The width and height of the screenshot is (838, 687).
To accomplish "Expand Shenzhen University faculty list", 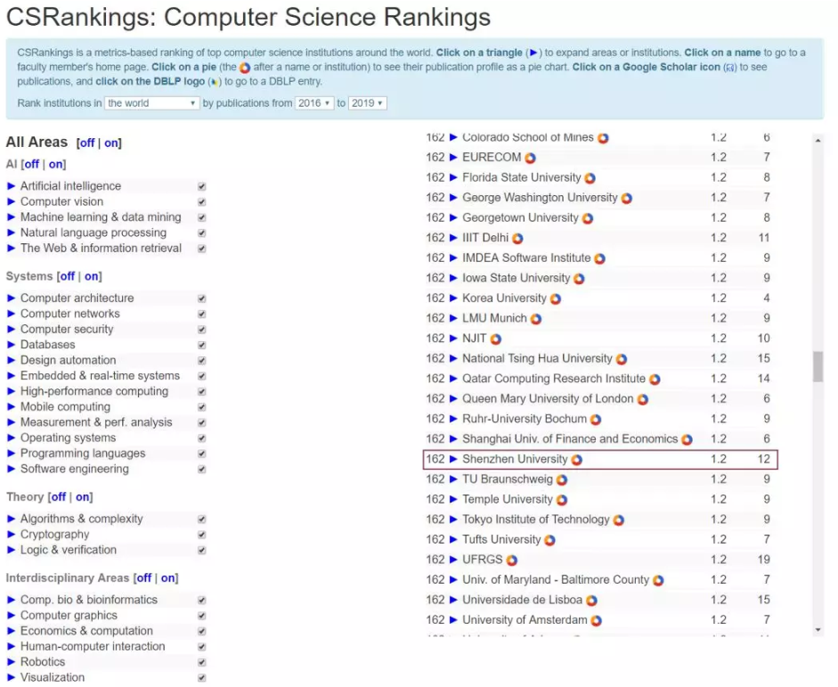I will pyautogui.click(x=453, y=459).
